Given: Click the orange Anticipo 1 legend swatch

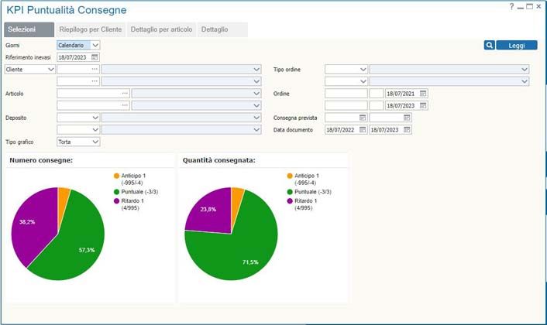Looking at the screenshot, I should [x=116, y=176].
